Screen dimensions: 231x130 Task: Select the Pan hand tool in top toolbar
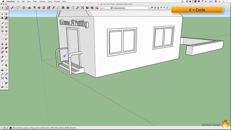coord(73,8)
